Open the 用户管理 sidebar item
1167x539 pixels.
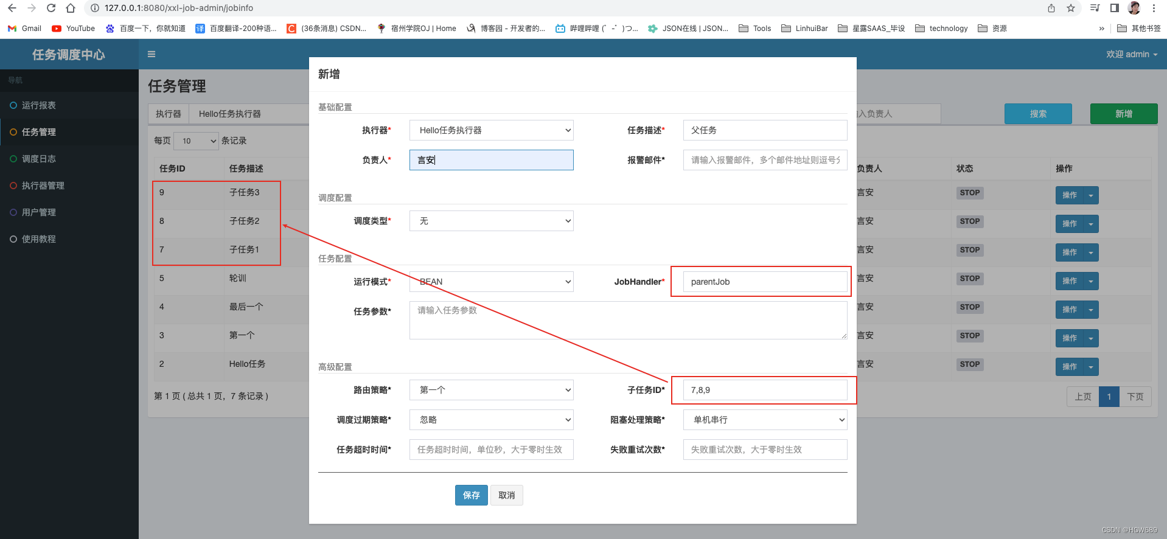[69, 212]
